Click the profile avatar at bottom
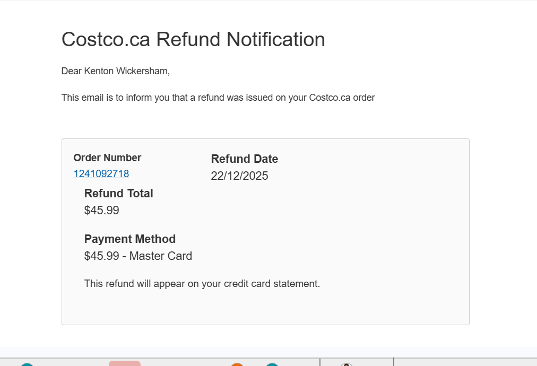The height and width of the screenshot is (366, 537). pyautogui.click(x=347, y=364)
